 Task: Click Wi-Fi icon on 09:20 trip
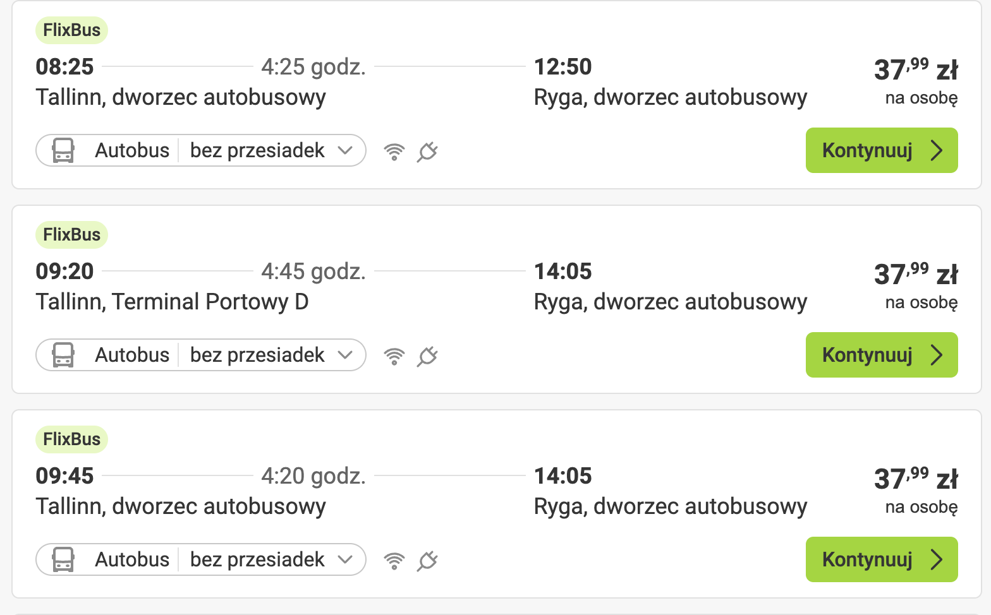pyautogui.click(x=394, y=356)
